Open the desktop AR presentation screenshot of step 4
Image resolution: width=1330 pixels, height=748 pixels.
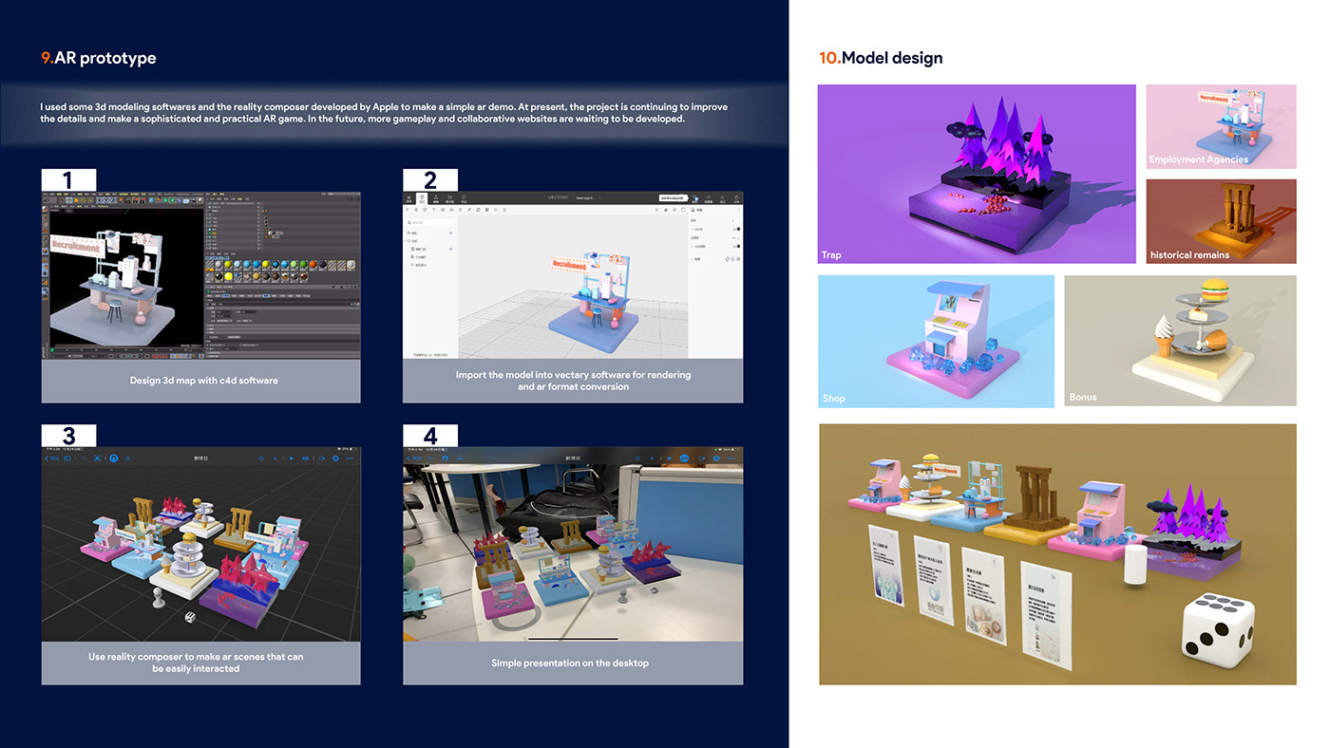(x=573, y=544)
